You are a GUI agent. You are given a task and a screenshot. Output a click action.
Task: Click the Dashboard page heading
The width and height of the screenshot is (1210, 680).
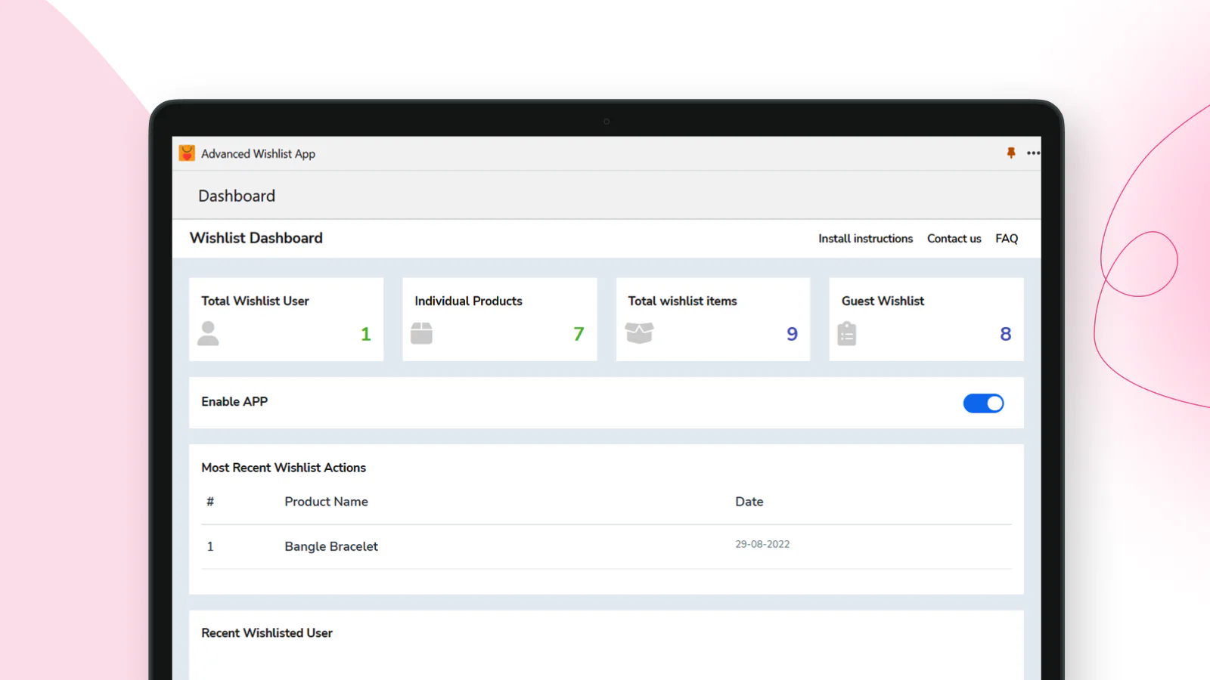pos(237,196)
